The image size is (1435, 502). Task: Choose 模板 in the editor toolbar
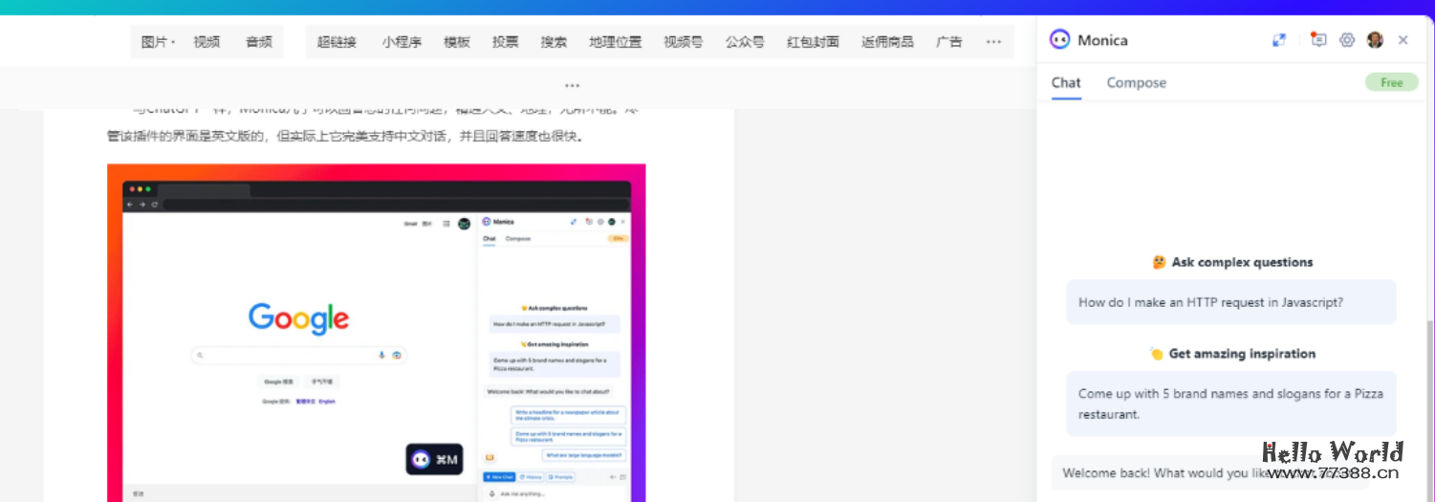457,42
